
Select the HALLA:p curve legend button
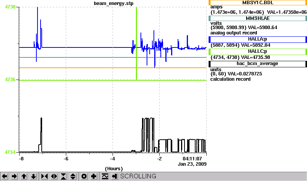click(x=258, y=39)
